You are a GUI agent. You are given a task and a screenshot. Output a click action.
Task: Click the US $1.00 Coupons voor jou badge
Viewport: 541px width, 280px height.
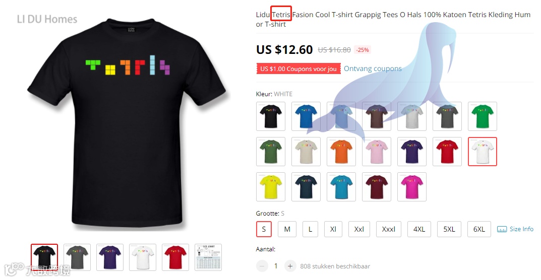pyautogui.click(x=298, y=68)
